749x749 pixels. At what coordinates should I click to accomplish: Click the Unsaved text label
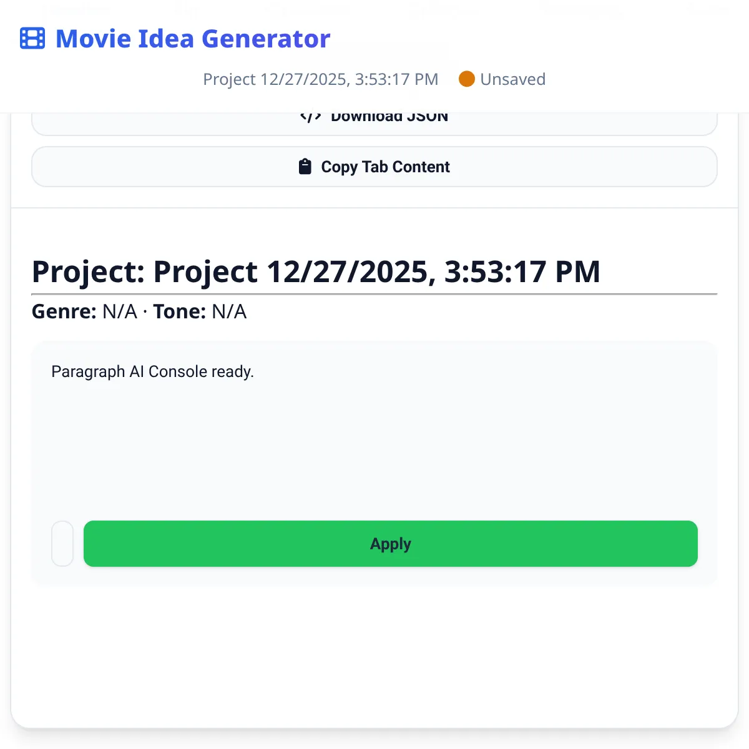(x=513, y=79)
